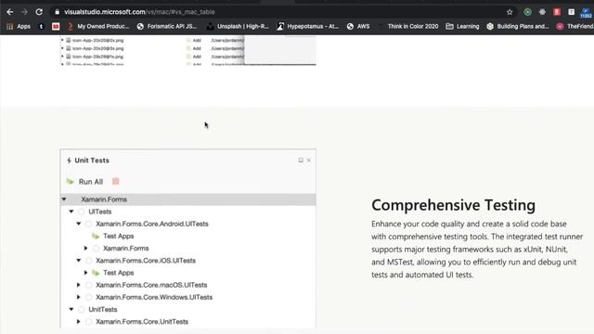
Task: Collapse the Xamarin.Forms root node
Action: coord(64,199)
